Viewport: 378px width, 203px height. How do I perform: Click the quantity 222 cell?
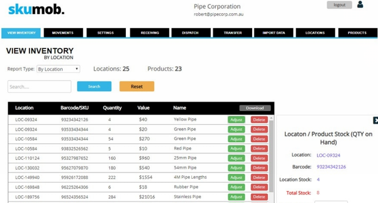point(112,177)
